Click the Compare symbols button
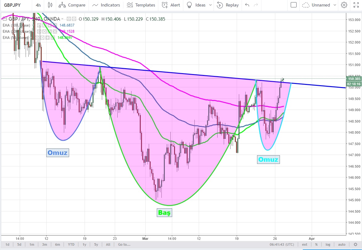The image size is (362, 250). pos(72,5)
